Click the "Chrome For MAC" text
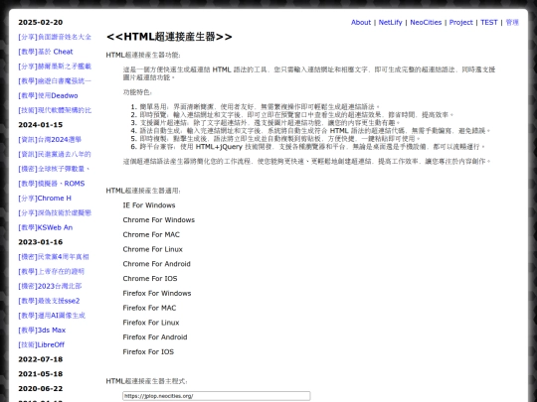The width and height of the screenshot is (537, 402). point(151,234)
